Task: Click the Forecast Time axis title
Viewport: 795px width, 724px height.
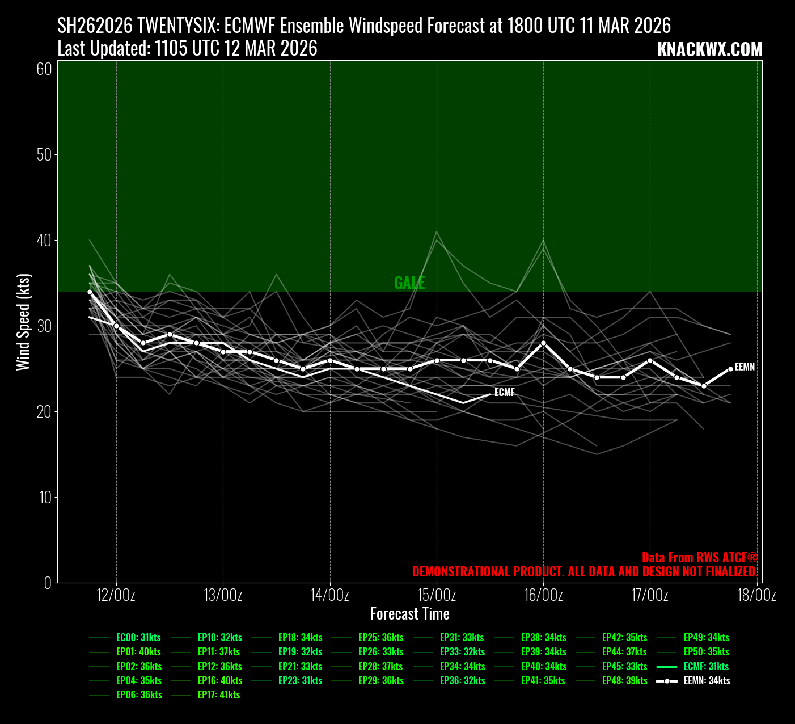Action: pos(409,614)
